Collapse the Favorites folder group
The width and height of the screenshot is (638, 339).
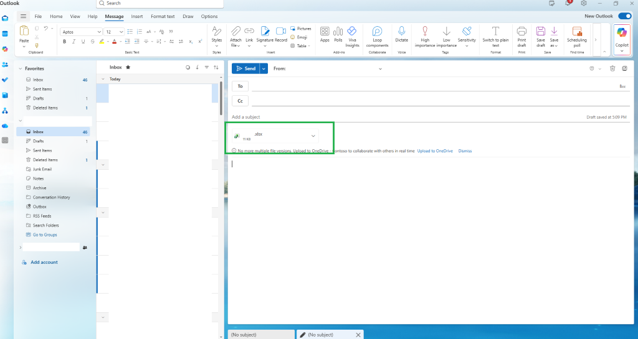(x=21, y=68)
